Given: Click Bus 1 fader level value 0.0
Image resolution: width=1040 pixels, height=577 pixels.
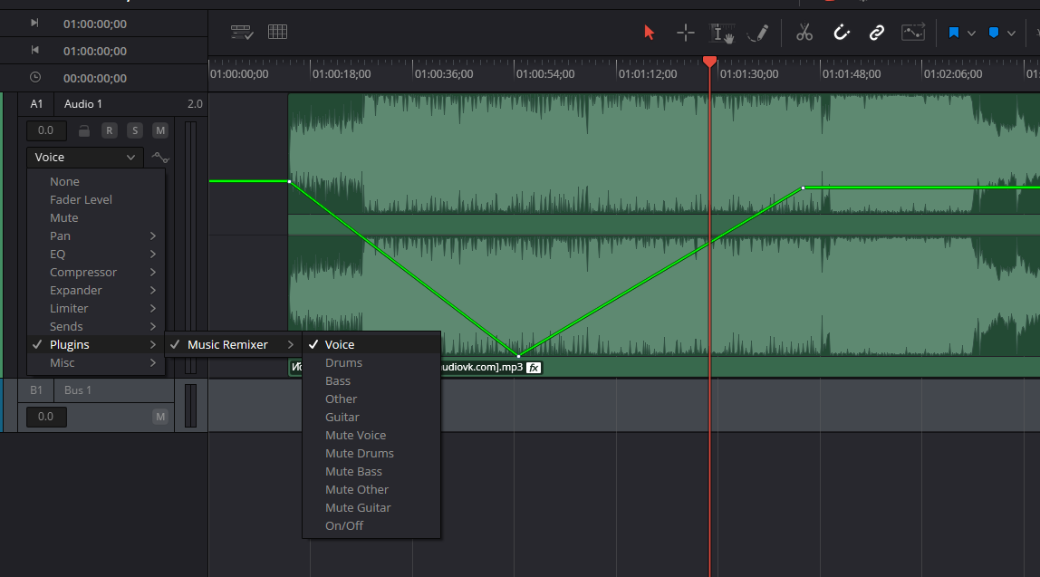Looking at the screenshot, I should [46, 417].
